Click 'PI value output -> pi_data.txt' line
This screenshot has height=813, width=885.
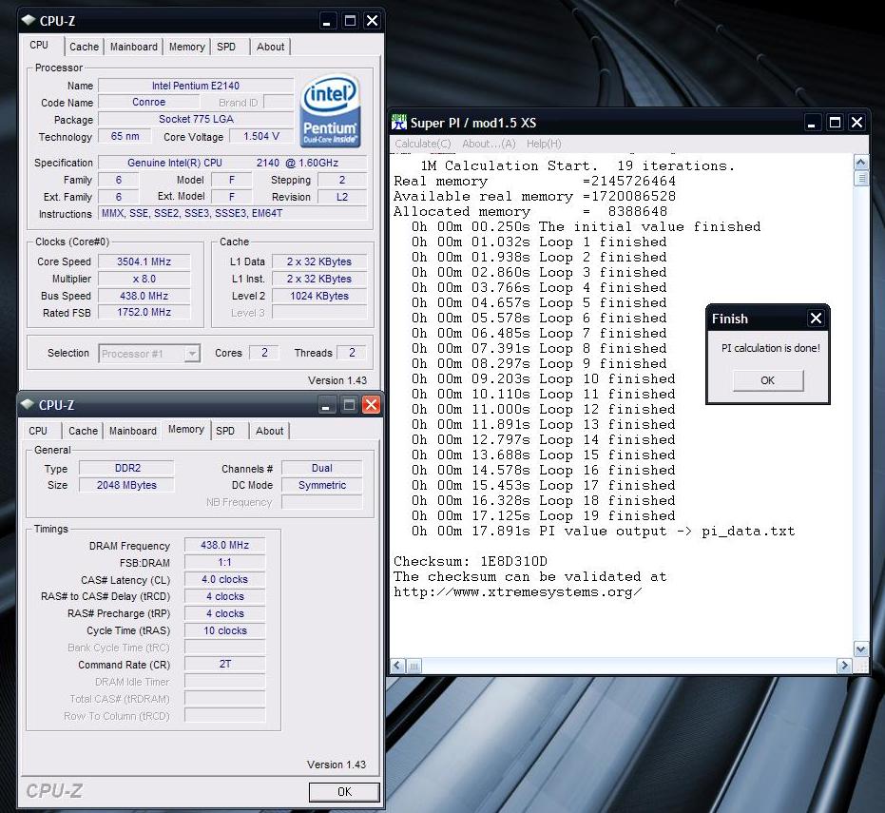pyautogui.click(x=603, y=532)
